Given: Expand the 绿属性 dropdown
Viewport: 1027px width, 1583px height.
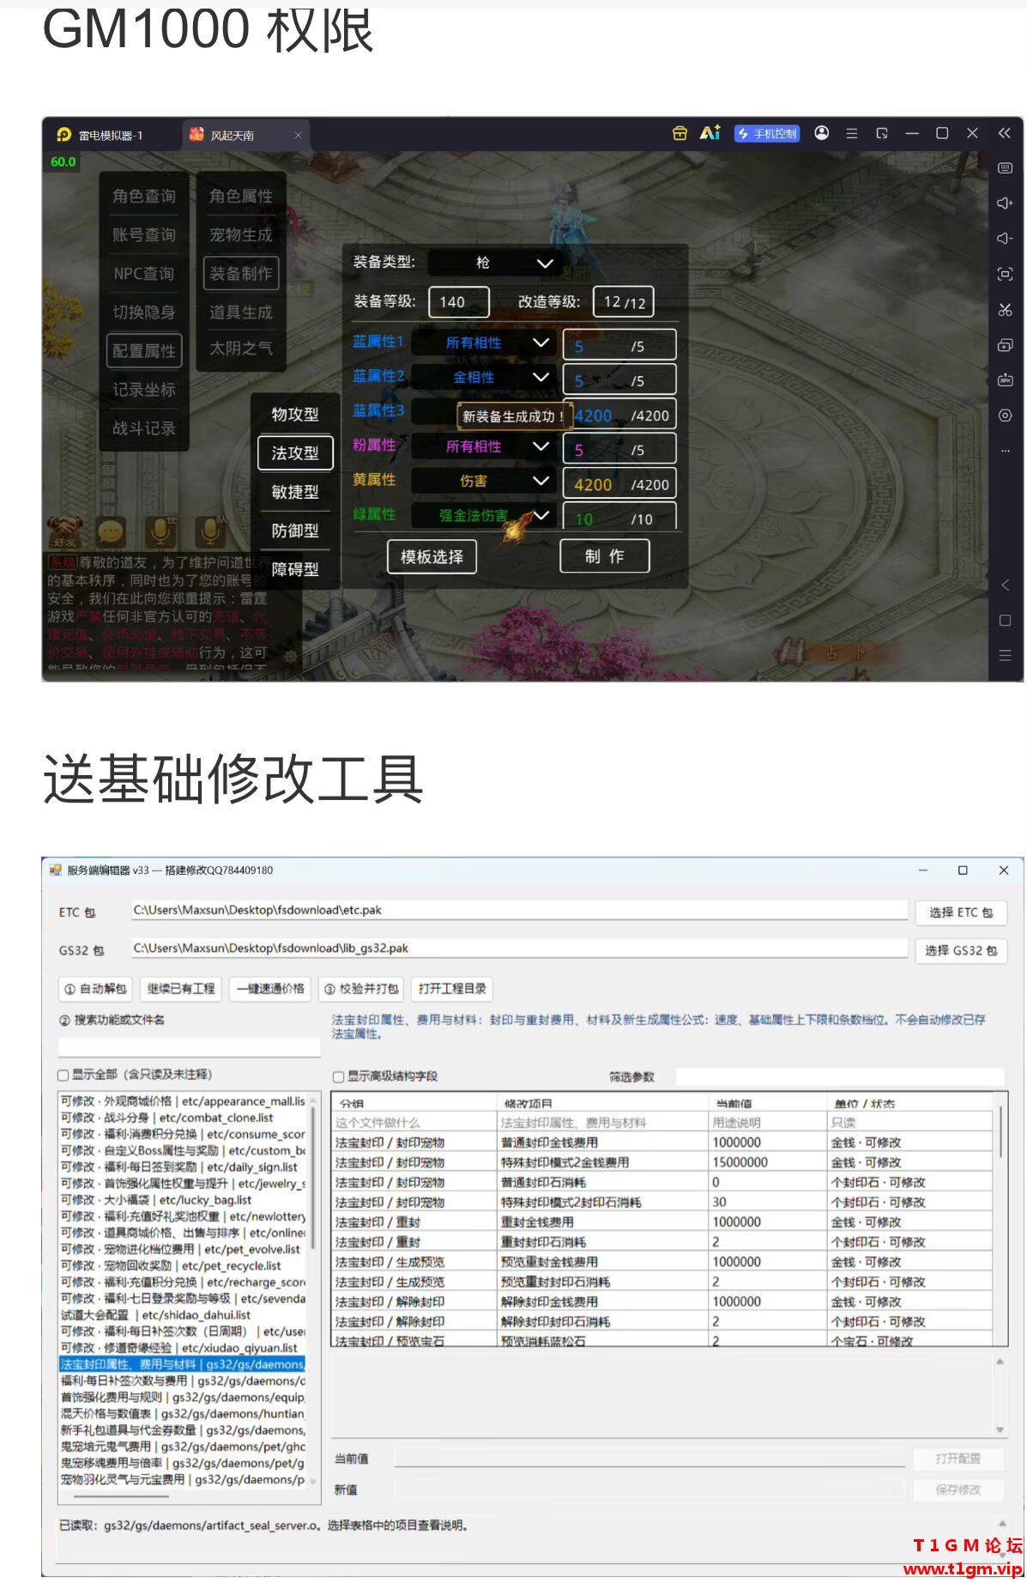Looking at the screenshot, I should tap(483, 515).
